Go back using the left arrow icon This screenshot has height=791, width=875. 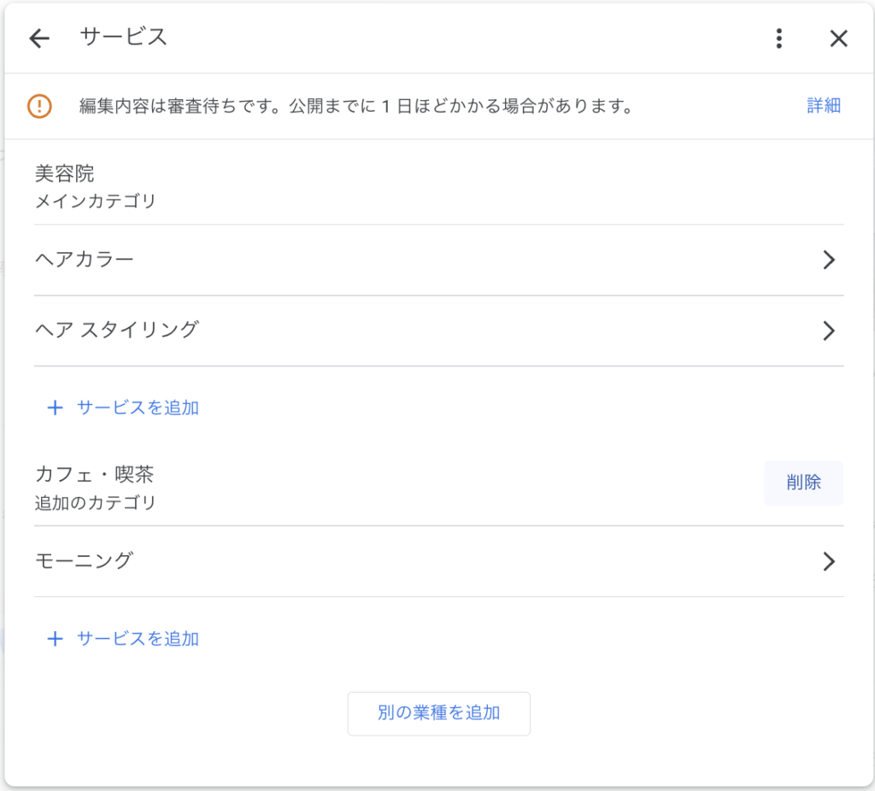click(x=39, y=38)
